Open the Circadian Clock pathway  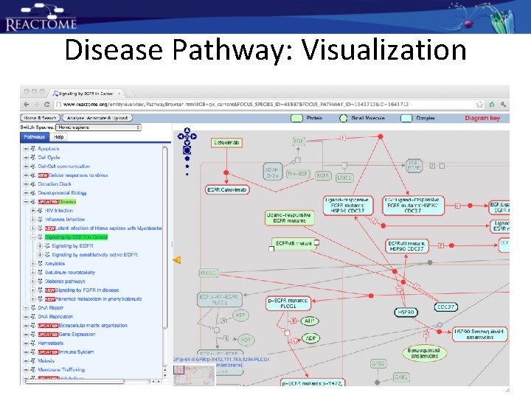point(55,184)
